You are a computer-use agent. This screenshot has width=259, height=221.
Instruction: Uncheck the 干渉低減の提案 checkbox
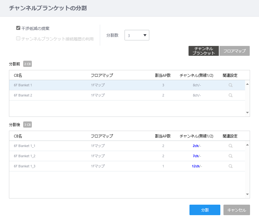(x=18, y=28)
